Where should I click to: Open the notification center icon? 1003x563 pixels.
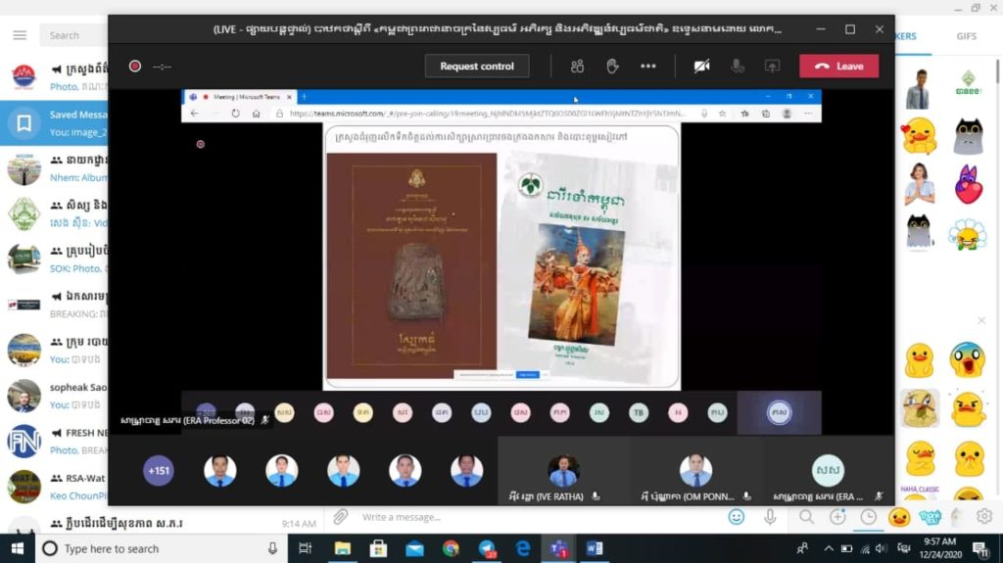pos(980,548)
